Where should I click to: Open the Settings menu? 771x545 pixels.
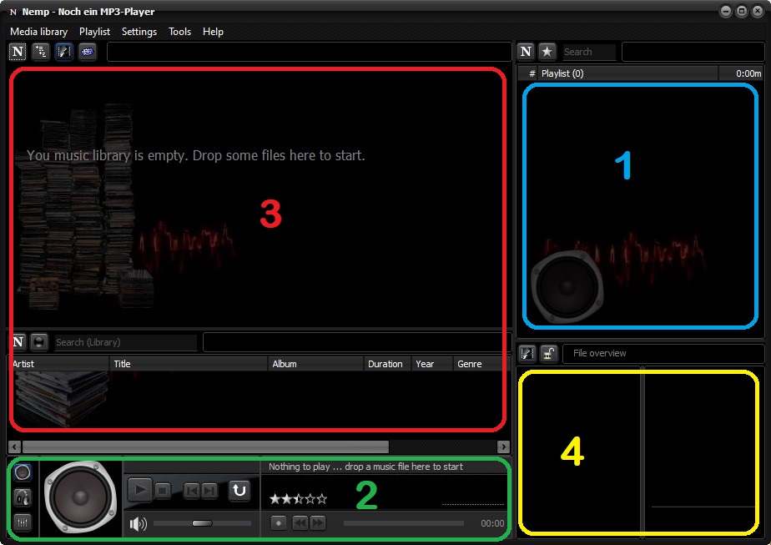point(139,32)
